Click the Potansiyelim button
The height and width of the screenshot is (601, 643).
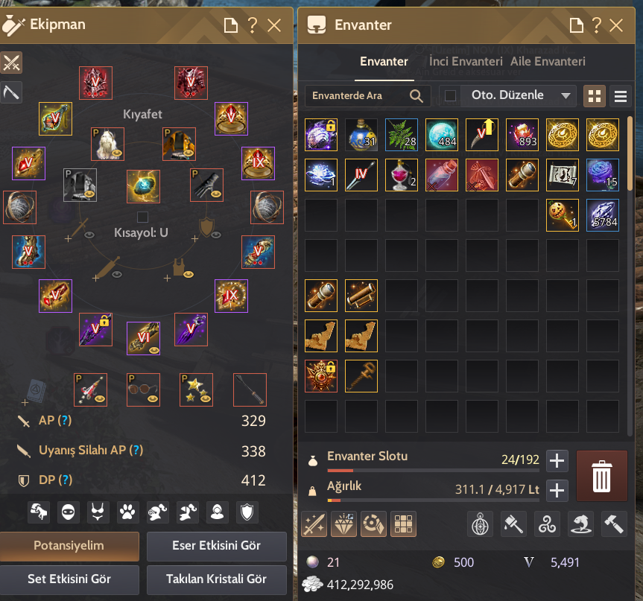[x=69, y=546]
